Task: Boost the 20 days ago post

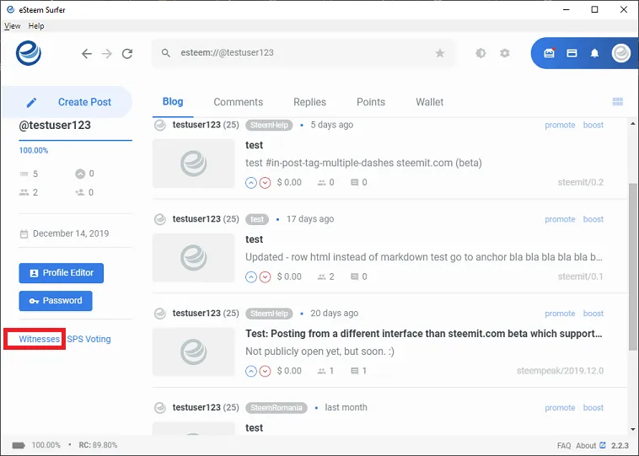Action: pos(593,314)
